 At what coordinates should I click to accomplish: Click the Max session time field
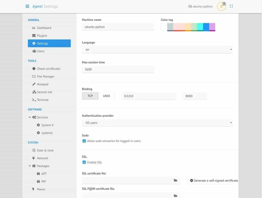[x=118, y=69]
